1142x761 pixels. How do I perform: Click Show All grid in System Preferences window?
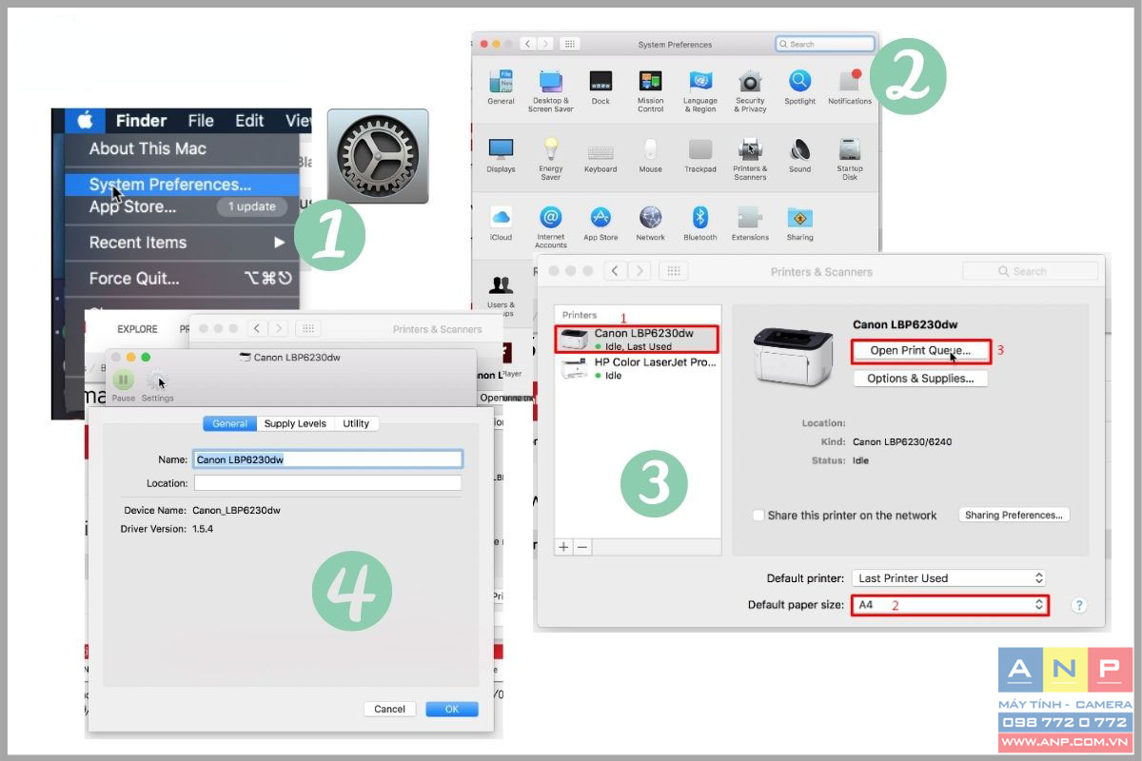tap(570, 44)
